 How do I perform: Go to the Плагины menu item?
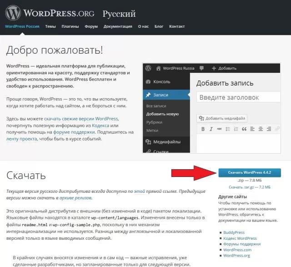(70, 26)
